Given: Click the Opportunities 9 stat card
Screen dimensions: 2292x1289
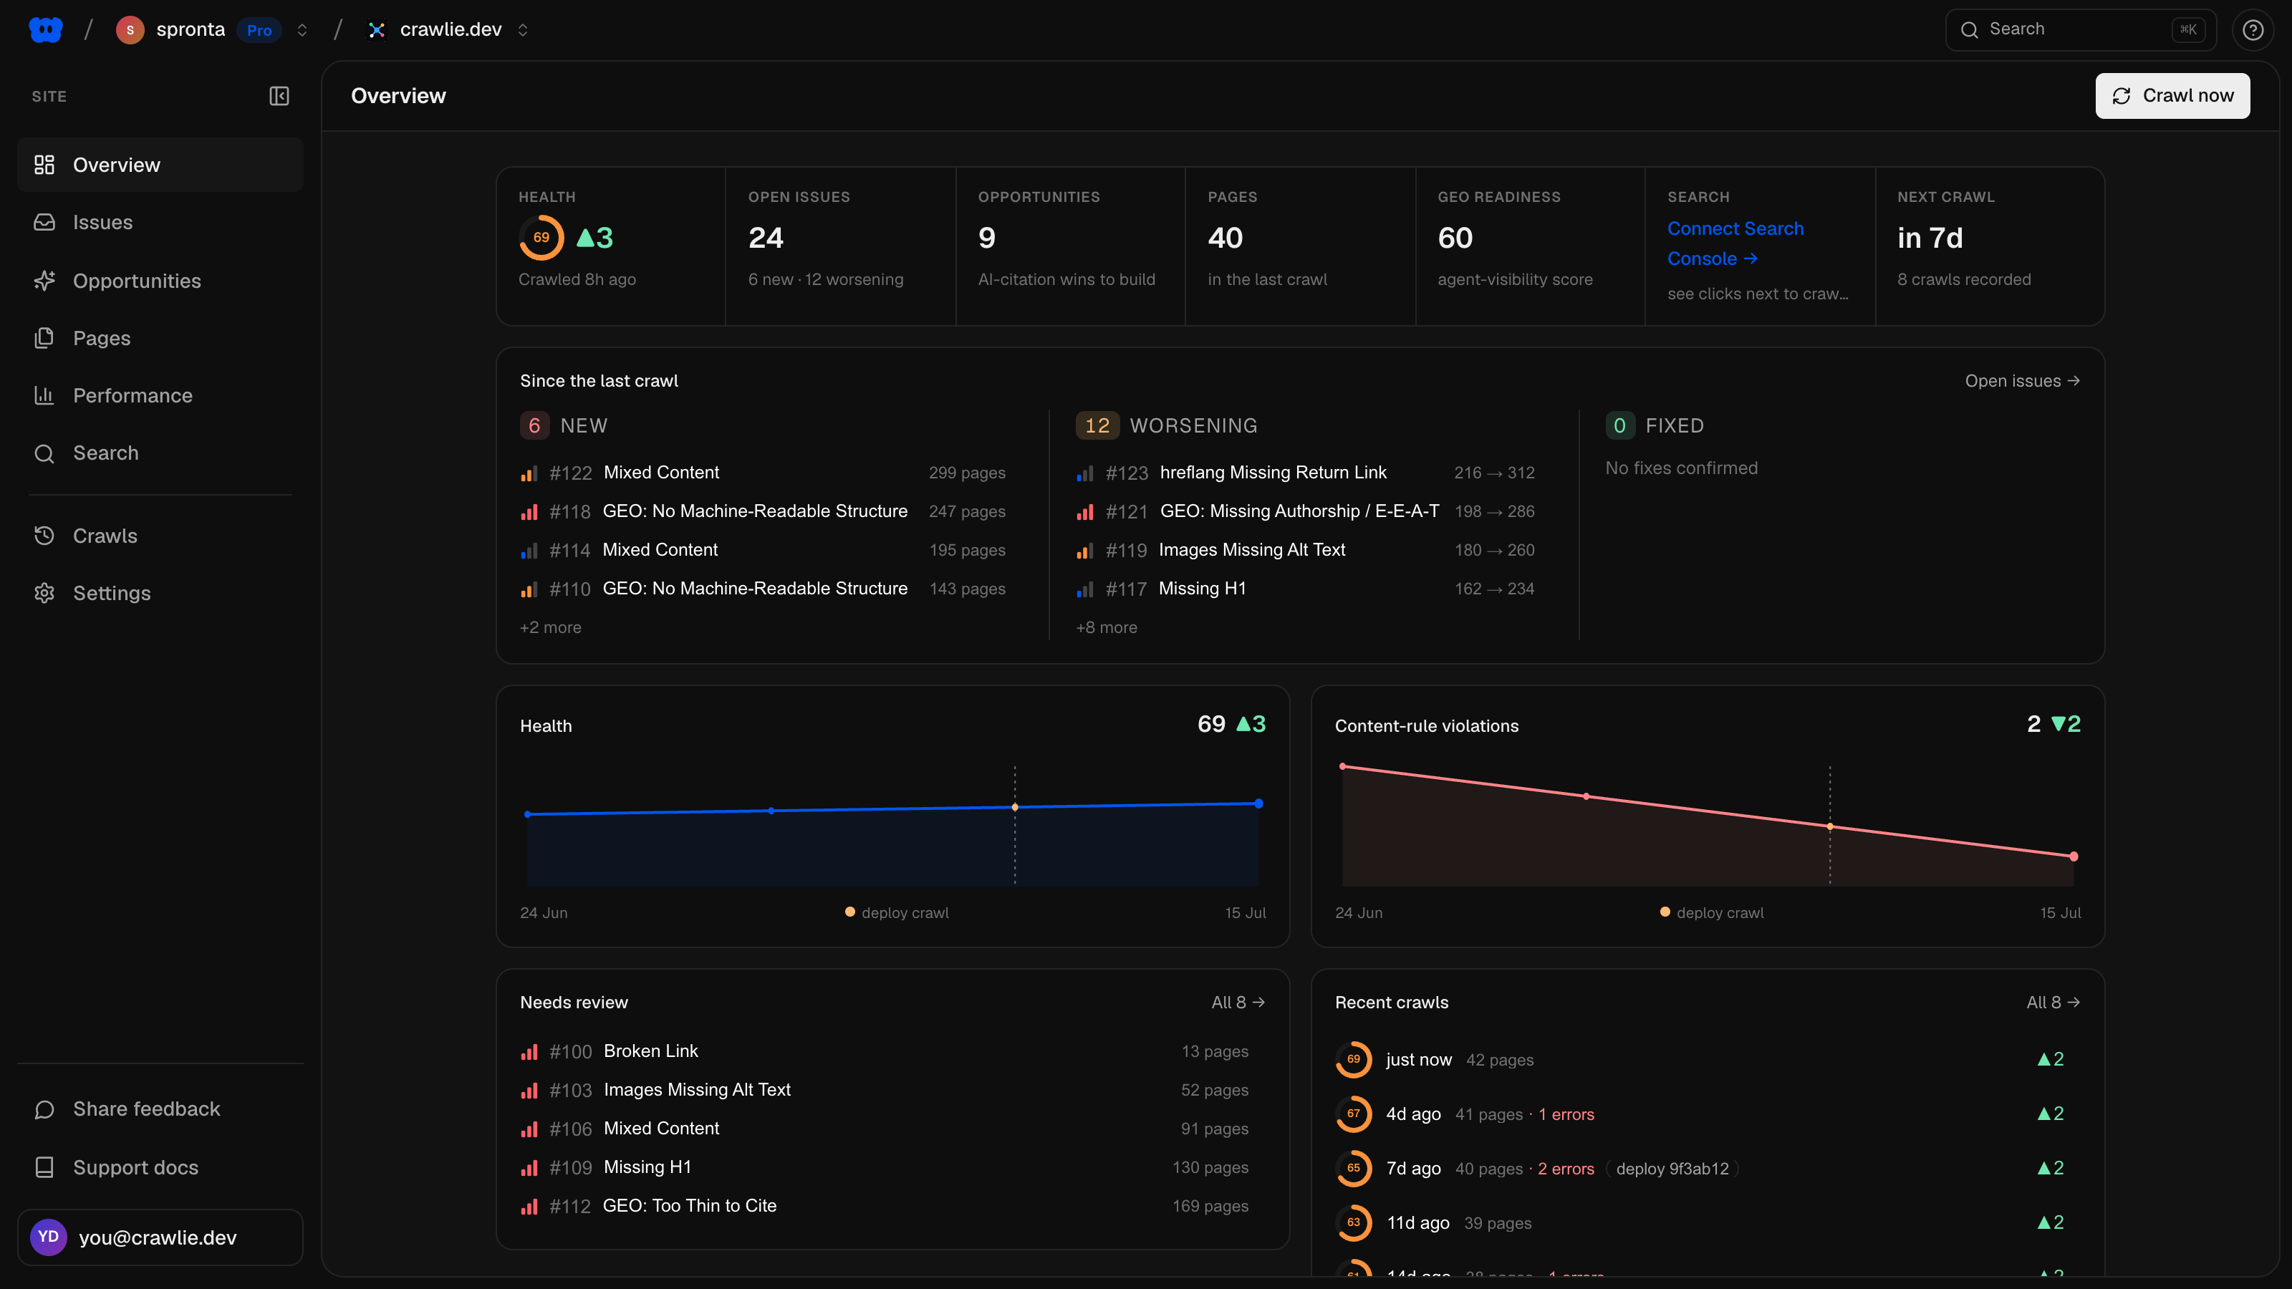Looking at the screenshot, I should (x=1070, y=246).
